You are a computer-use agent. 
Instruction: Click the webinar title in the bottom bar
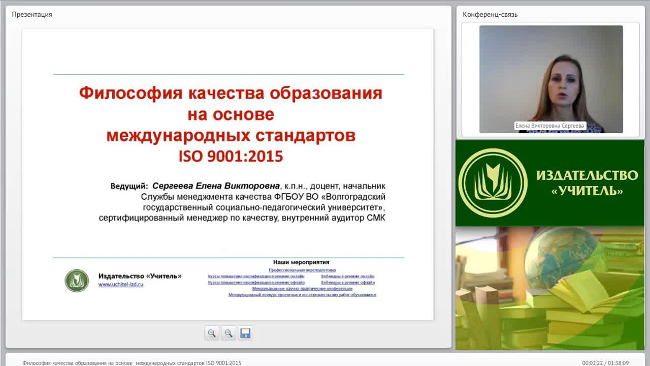[132, 363]
